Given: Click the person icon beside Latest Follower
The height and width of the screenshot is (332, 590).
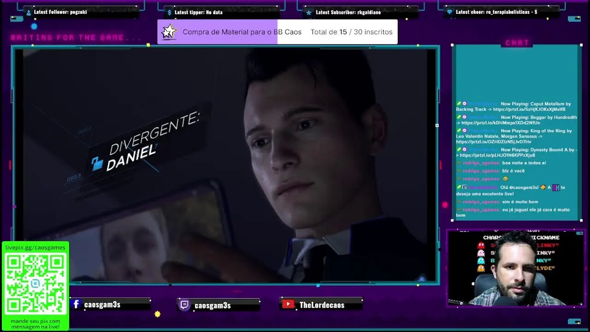Looking at the screenshot, I should (29, 12).
